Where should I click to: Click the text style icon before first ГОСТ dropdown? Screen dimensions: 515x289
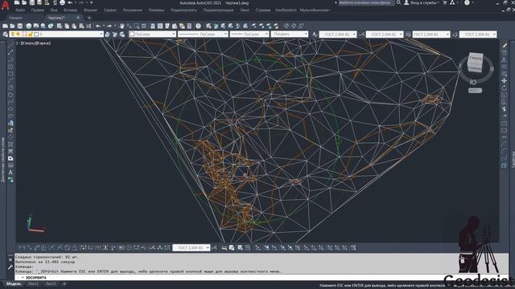tap(315, 34)
